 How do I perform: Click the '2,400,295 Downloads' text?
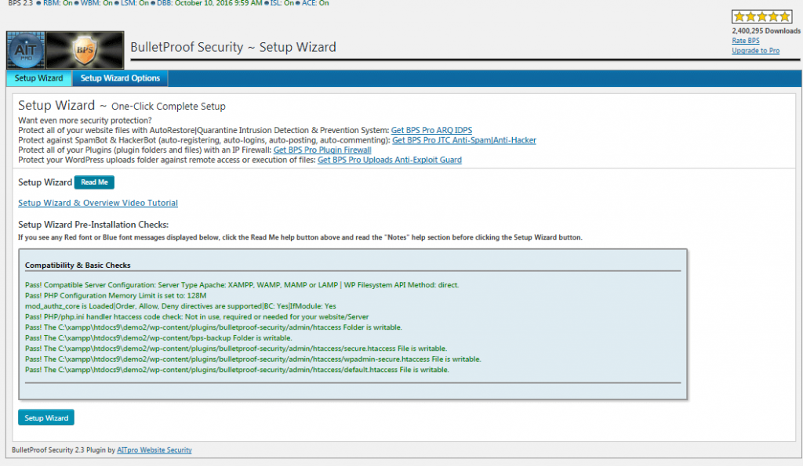[x=765, y=31]
